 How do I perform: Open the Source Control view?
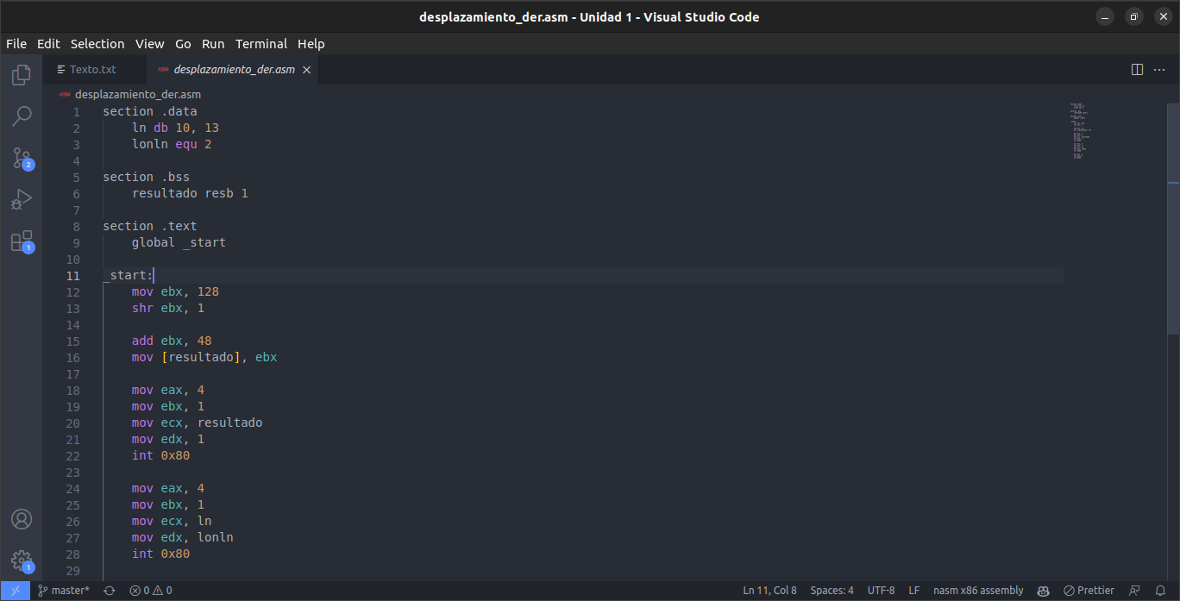(x=22, y=158)
